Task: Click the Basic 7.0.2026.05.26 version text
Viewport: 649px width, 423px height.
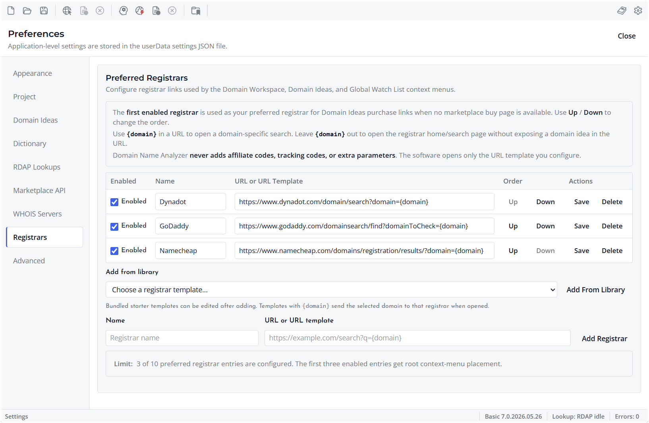Action: [513, 417]
